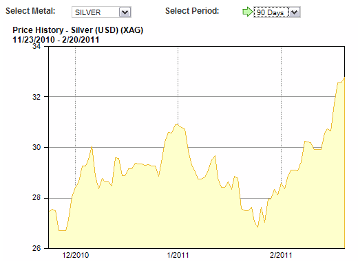Click the Price History Silver chart title
The image size is (358, 266).
tap(78, 30)
